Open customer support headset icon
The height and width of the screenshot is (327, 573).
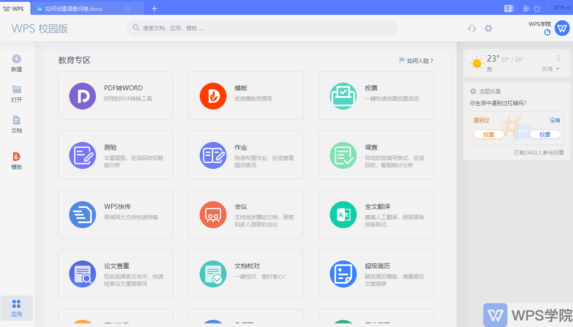coord(472,28)
